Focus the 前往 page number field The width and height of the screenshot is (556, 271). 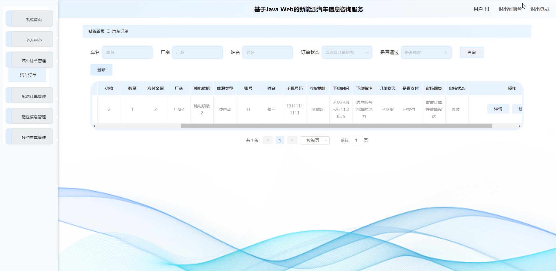tap(356, 140)
